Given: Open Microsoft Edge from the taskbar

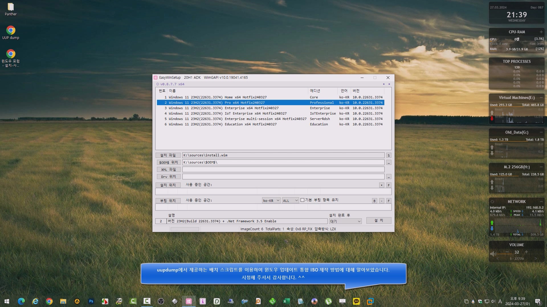Looking at the screenshot, I should [x=21, y=301].
